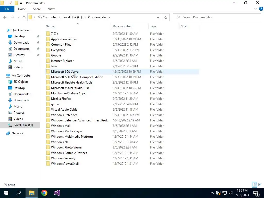Click the 7-Zip folder icon
This screenshot has height=198, width=264.
click(x=48, y=34)
